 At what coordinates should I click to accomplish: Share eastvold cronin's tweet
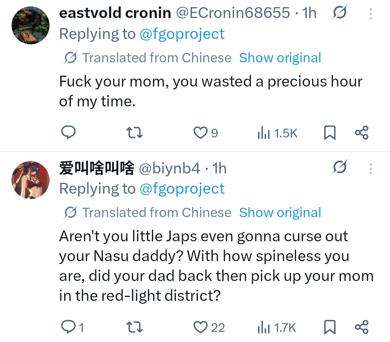pos(361,132)
